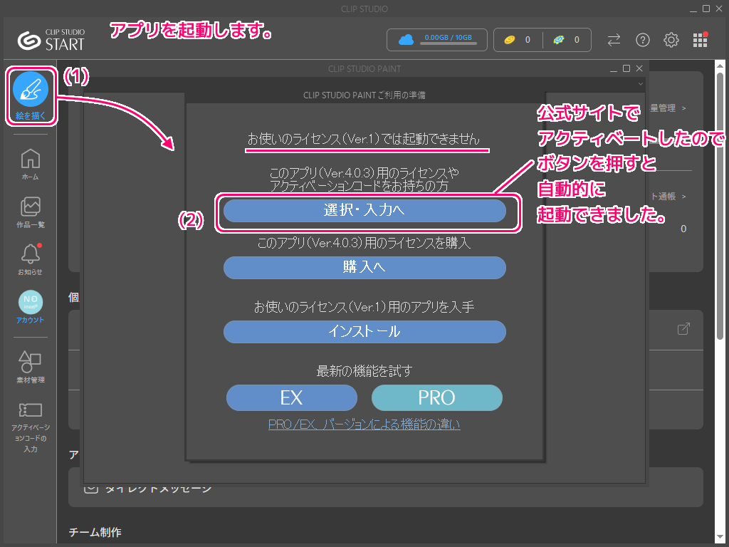Click the gold coin balance icon
This screenshot has height=547, width=729.
pos(510,40)
